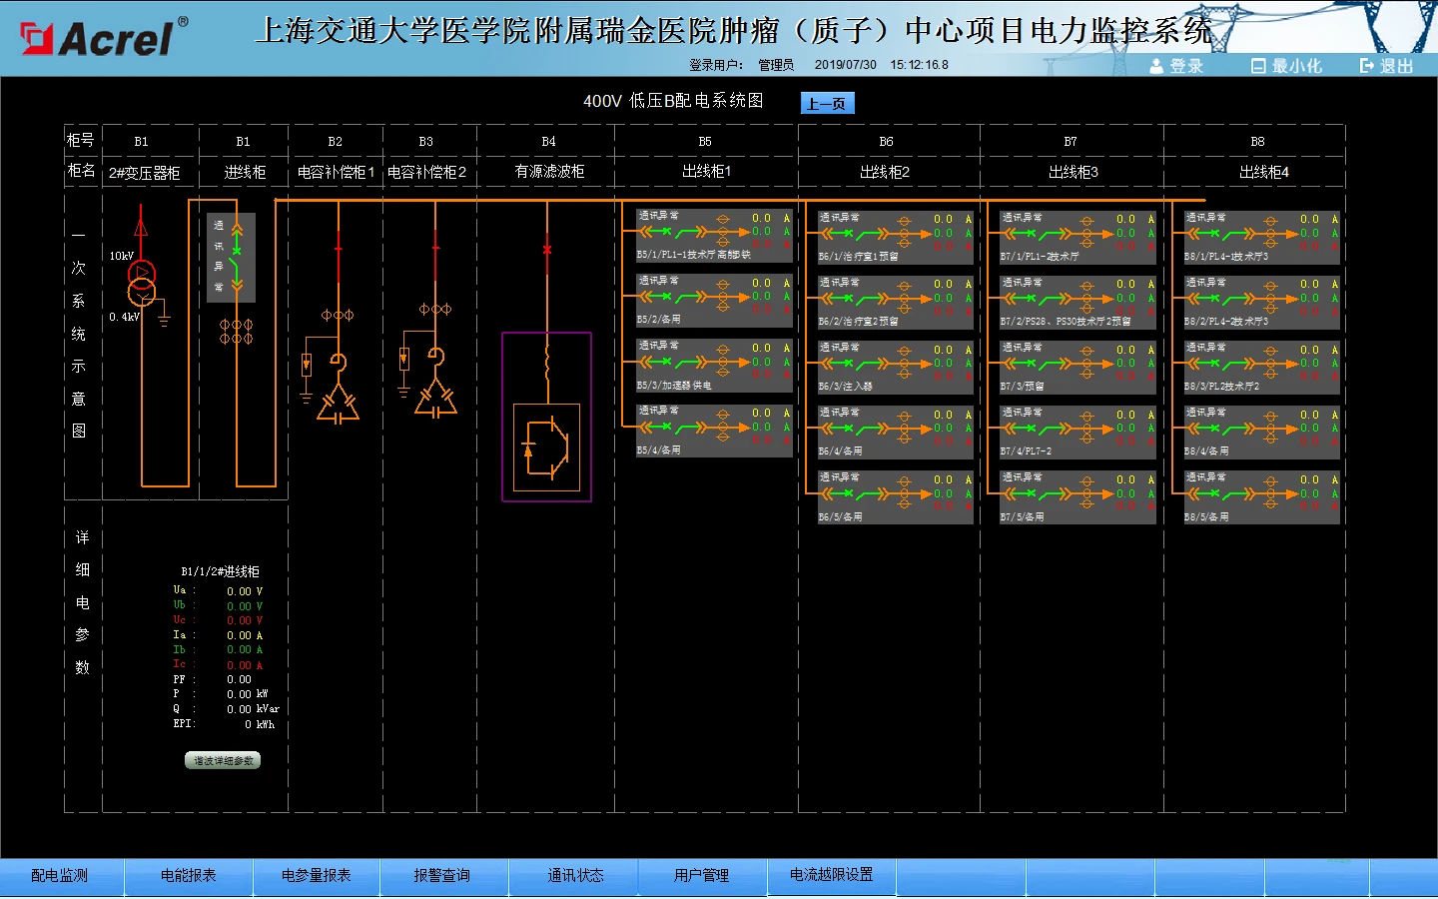Viewport: 1438px width, 899px height.
Task: Toggle the B8/5 备用 feeder breaker switch
Action: click(x=1235, y=493)
